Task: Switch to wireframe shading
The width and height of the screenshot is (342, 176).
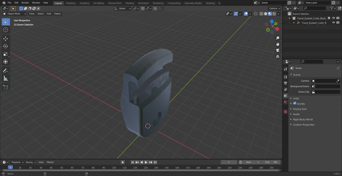Action: (261, 14)
